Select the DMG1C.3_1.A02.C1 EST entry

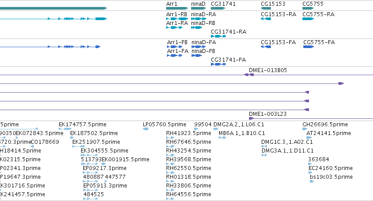[x=287, y=142]
